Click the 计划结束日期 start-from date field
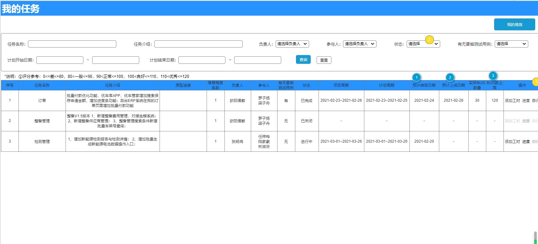538x244 pixels. click(202, 60)
